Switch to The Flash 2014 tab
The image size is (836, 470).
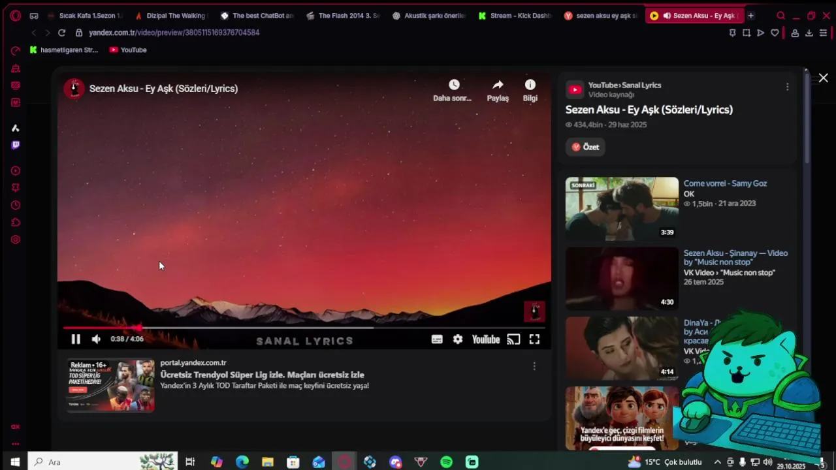click(344, 16)
